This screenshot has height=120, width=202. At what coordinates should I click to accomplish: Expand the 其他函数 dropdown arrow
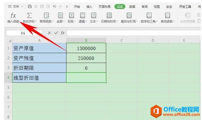(174, 21)
